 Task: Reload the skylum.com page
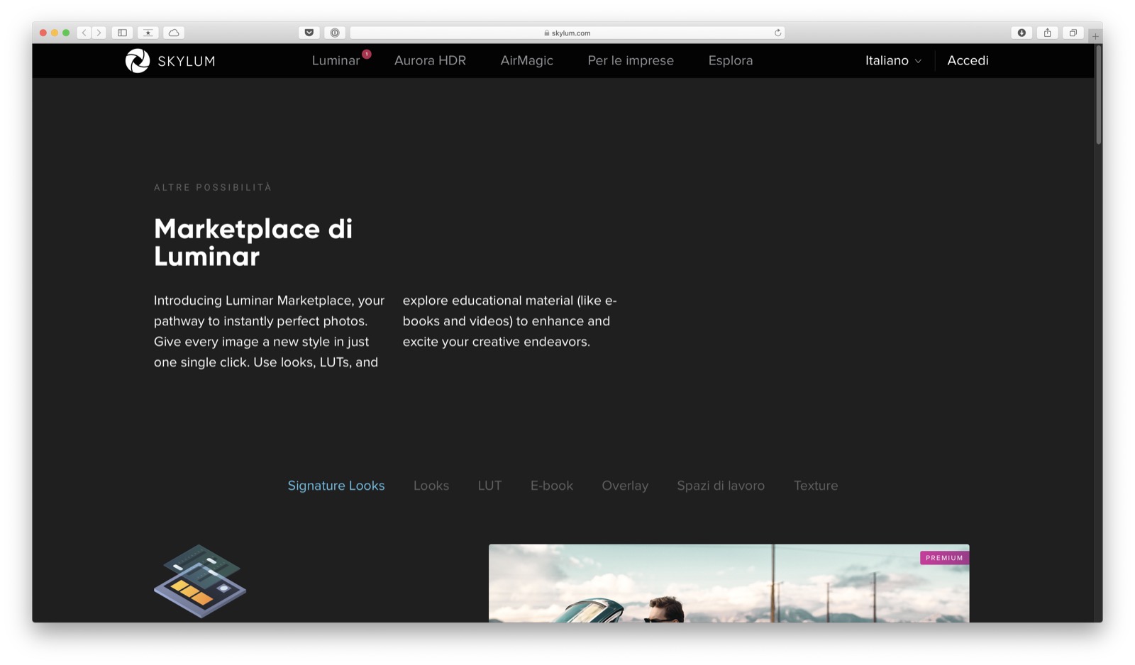pyautogui.click(x=777, y=33)
